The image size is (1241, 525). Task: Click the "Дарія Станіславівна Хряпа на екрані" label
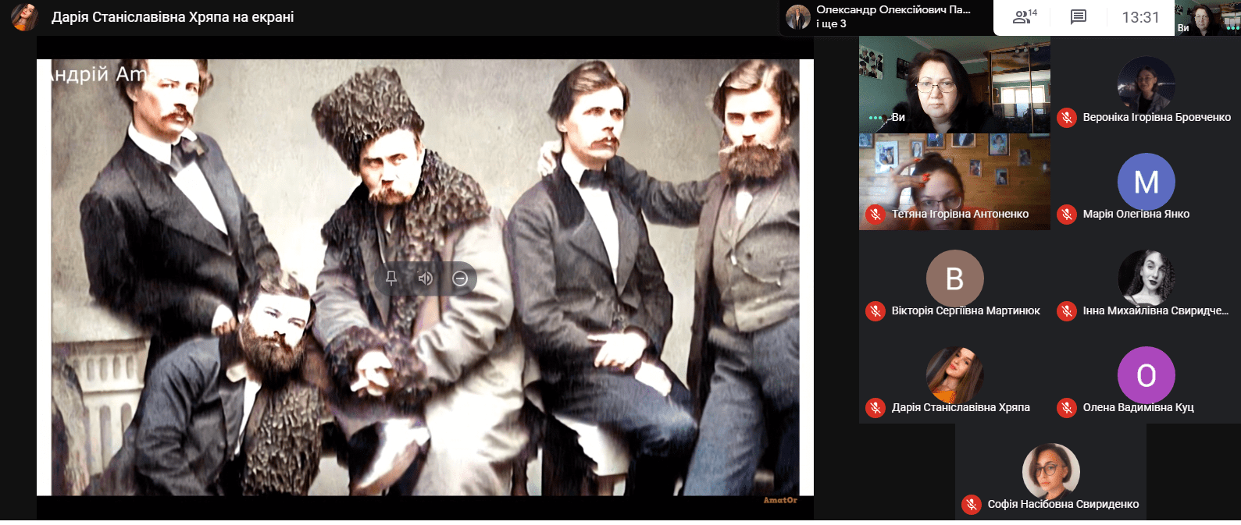173,17
